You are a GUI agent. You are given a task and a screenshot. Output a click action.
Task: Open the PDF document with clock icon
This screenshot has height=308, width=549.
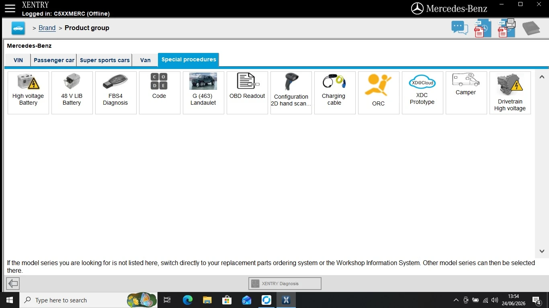pyautogui.click(x=483, y=28)
